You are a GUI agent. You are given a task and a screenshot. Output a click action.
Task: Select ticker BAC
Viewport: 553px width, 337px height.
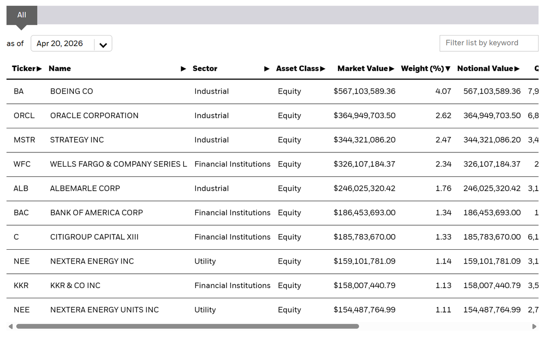pos(21,213)
